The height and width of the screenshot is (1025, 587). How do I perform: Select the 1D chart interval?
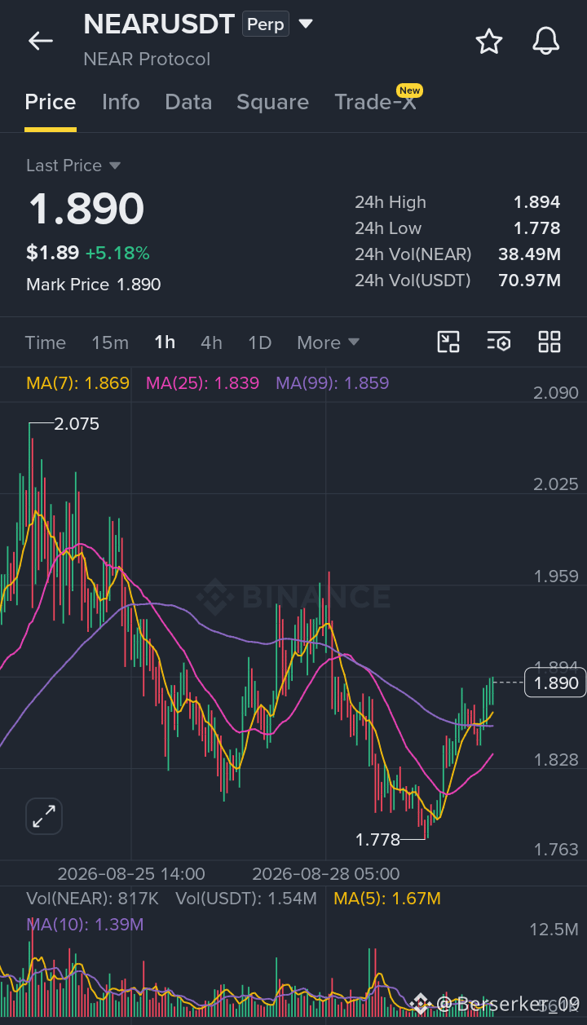[259, 342]
